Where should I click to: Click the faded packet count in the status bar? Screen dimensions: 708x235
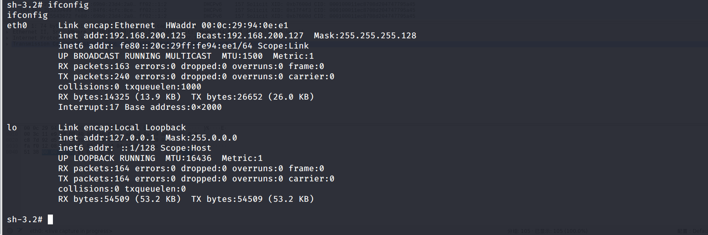coord(548,231)
